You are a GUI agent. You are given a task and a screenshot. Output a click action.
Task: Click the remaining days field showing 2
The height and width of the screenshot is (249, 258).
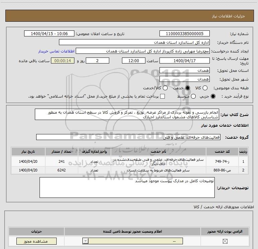(x=98, y=61)
